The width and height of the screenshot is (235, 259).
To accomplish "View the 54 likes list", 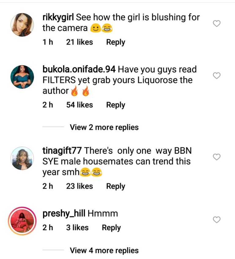I will click(x=80, y=105).
